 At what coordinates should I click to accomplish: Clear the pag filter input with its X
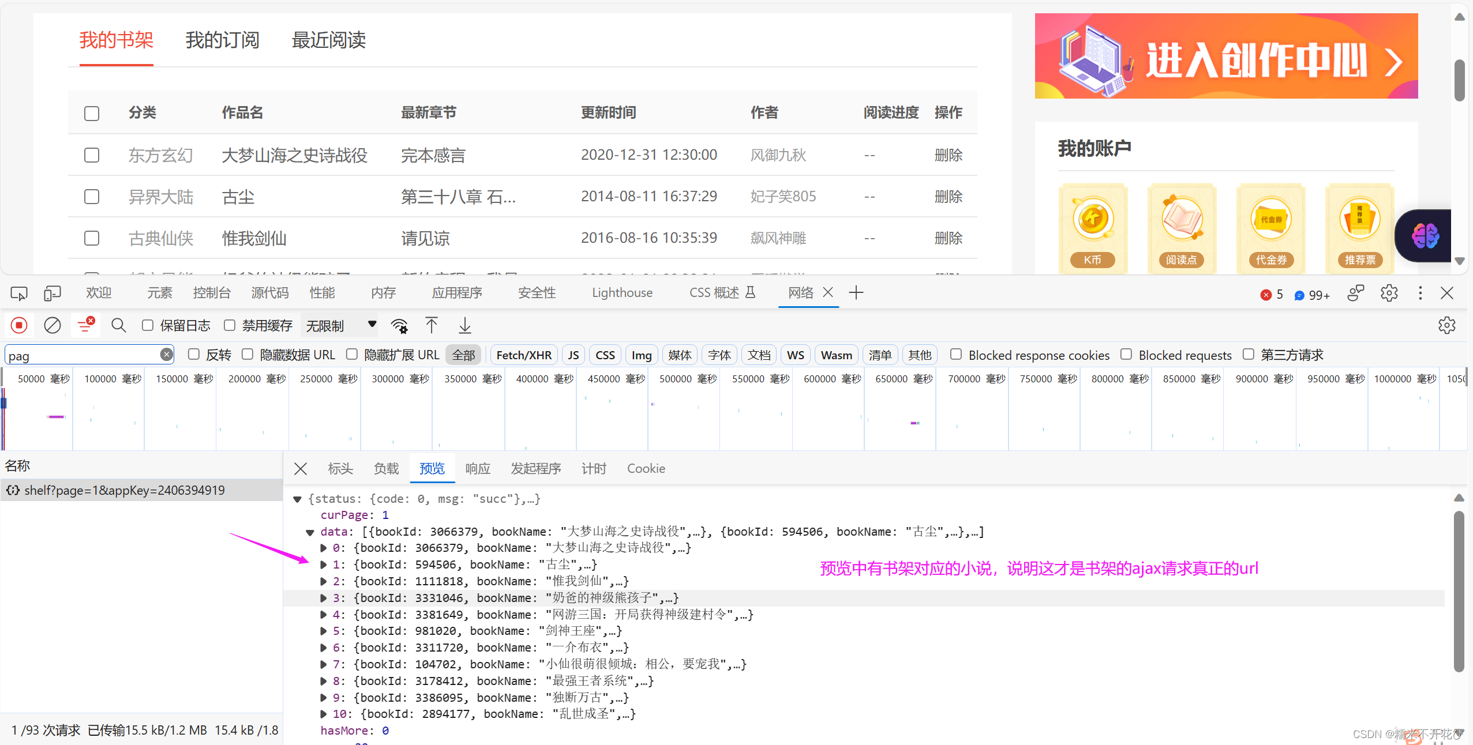tap(166, 354)
